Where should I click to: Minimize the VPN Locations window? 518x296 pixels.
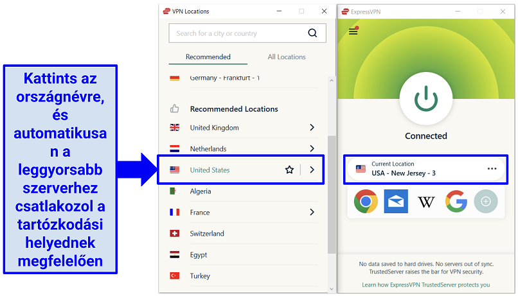(279, 11)
